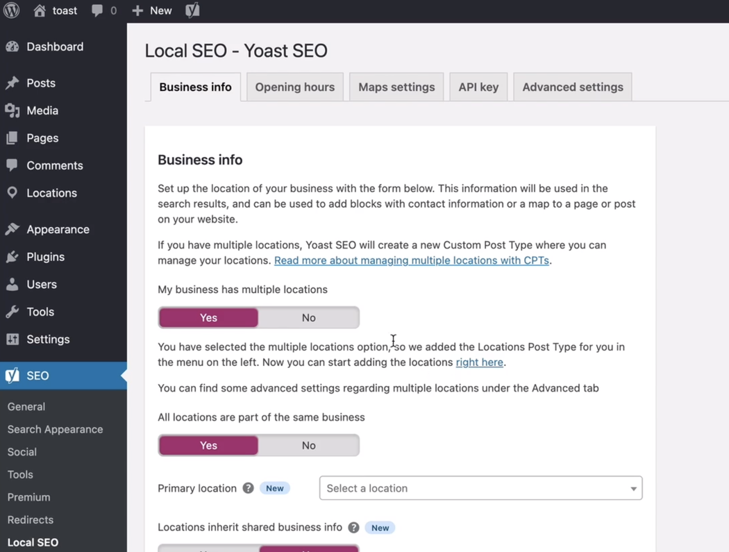Screen dimensions: 729x552
Task: Click the Posts pushpin icon
Action: (12, 83)
